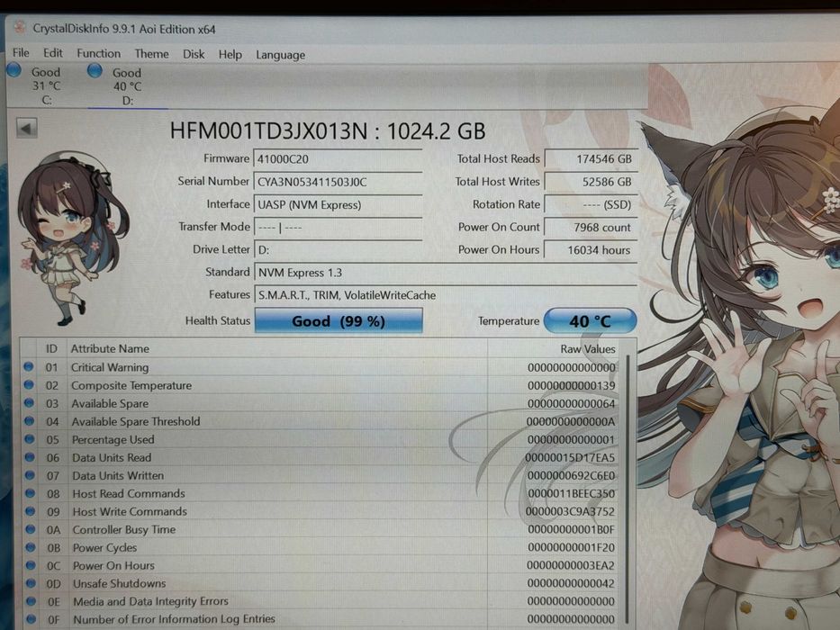Click the blue status icon for D: drive
Image resolution: width=840 pixels, height=630 pixels.
pos(95,71)
